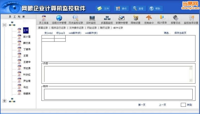This screenshot has width=200, height=114.
Task: Click the 帮助 menu button
Action: pos(156,9)
